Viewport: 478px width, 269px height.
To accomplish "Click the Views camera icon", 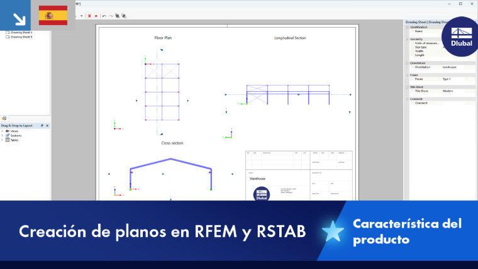I will [8, 131].
